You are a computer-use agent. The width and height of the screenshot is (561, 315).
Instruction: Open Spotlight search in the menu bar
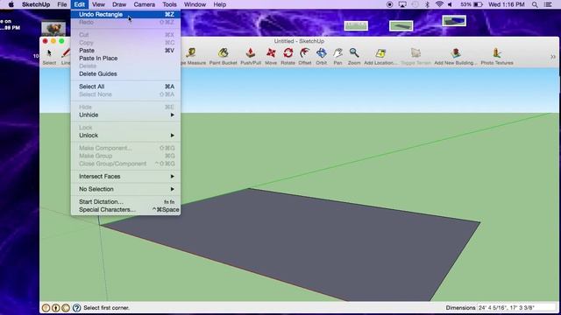point(535,4)
